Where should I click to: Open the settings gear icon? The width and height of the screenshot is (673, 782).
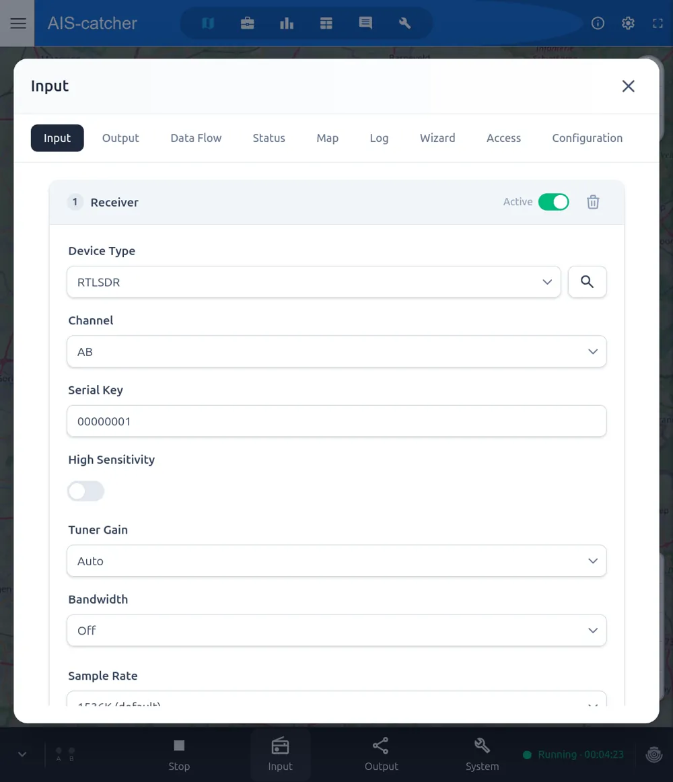click(628, 23)
